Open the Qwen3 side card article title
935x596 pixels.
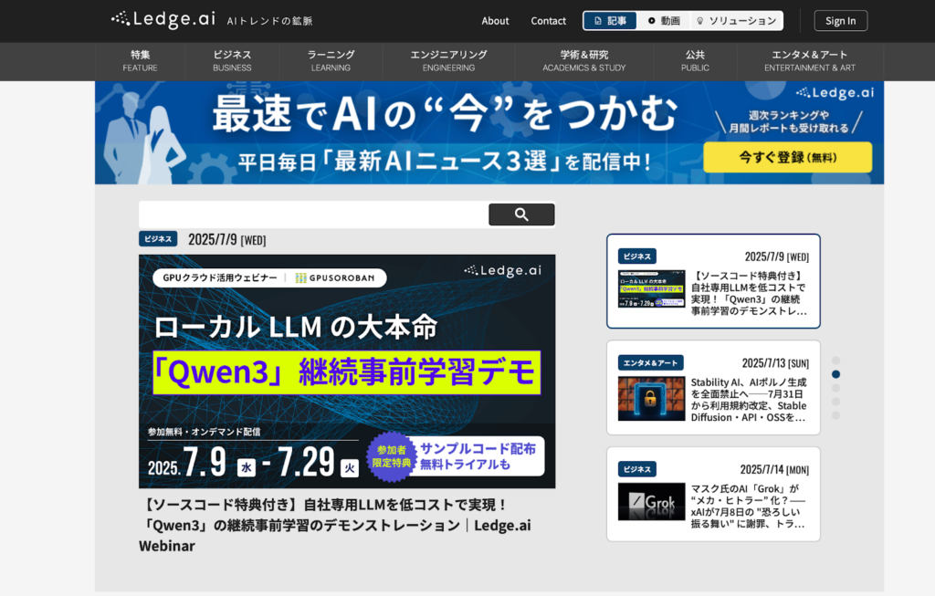tap(749, 293)
